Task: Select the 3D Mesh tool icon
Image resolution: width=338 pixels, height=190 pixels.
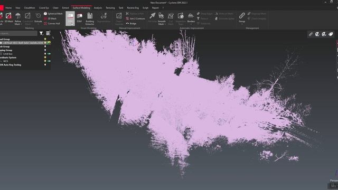Action: 8,15
